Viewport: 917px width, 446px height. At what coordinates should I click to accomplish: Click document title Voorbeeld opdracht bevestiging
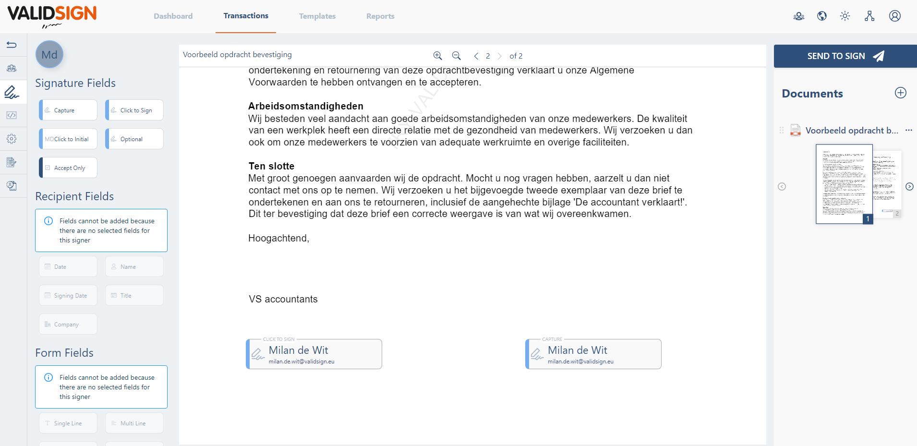[237, 55]
